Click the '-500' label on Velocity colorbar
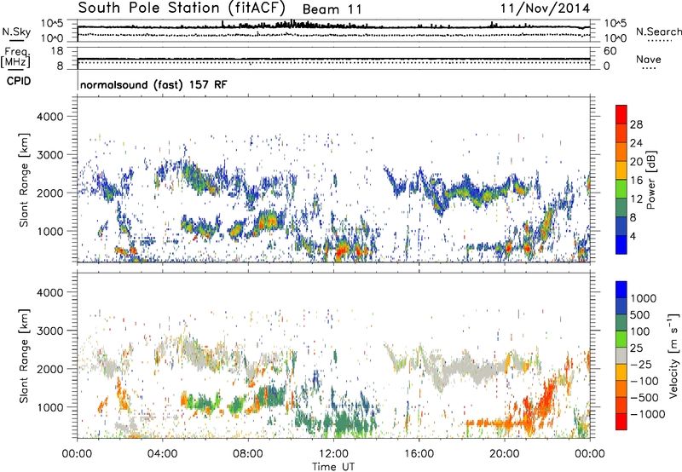682x472 pixels. tap(644, 398)
